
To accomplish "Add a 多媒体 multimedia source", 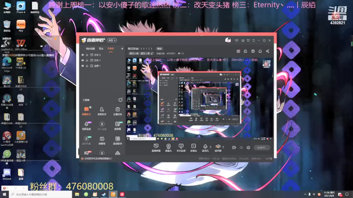I will tap(194, 148).
